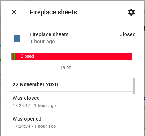The width and height of the screenshot is (145, 136).
Task: Click the logbook scrollbar thumb
Action: pos(134,86)
